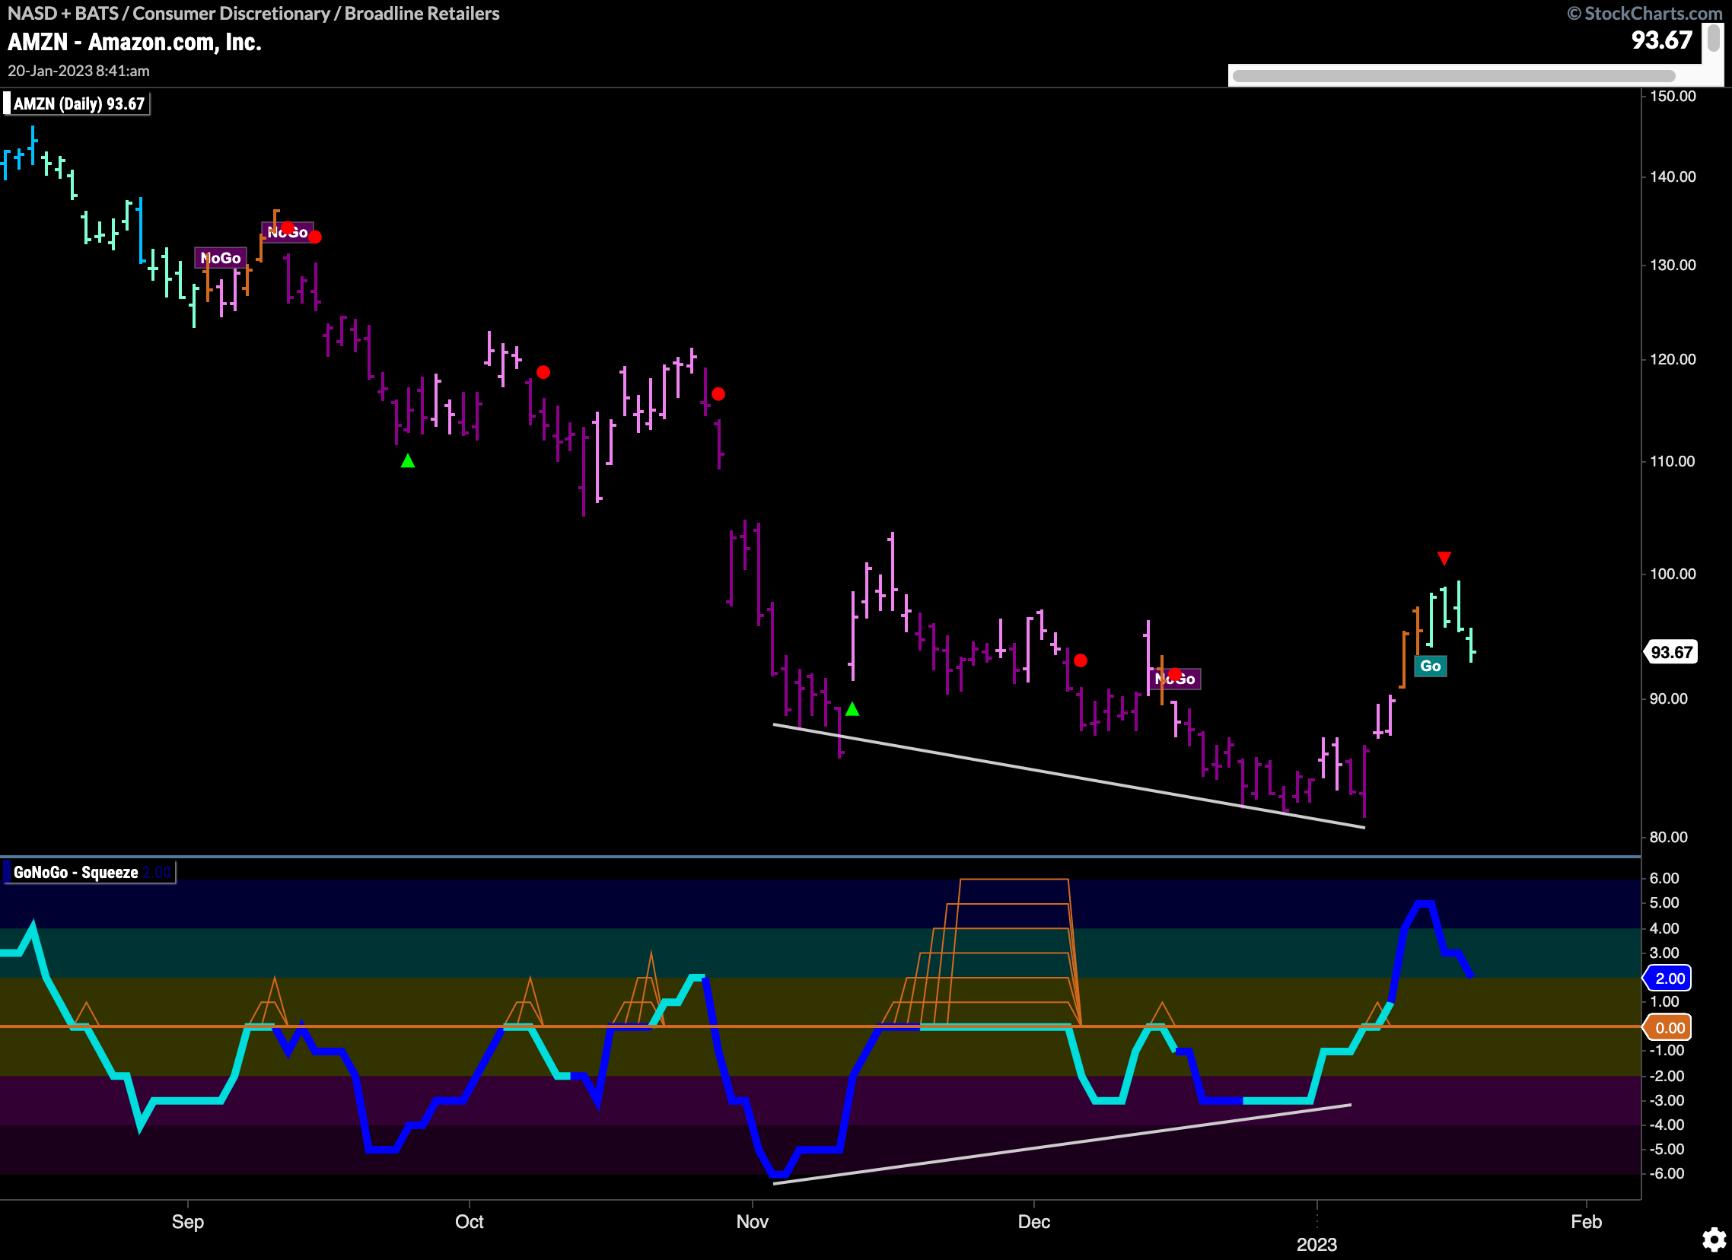Click the 150.00 price axis label
Viewport: 1732px width, 1260px height.
click(1673, 95)
